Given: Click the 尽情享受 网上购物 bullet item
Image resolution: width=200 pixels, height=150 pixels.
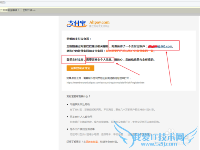Looking at the screenshot, I should tap(80, 104).
